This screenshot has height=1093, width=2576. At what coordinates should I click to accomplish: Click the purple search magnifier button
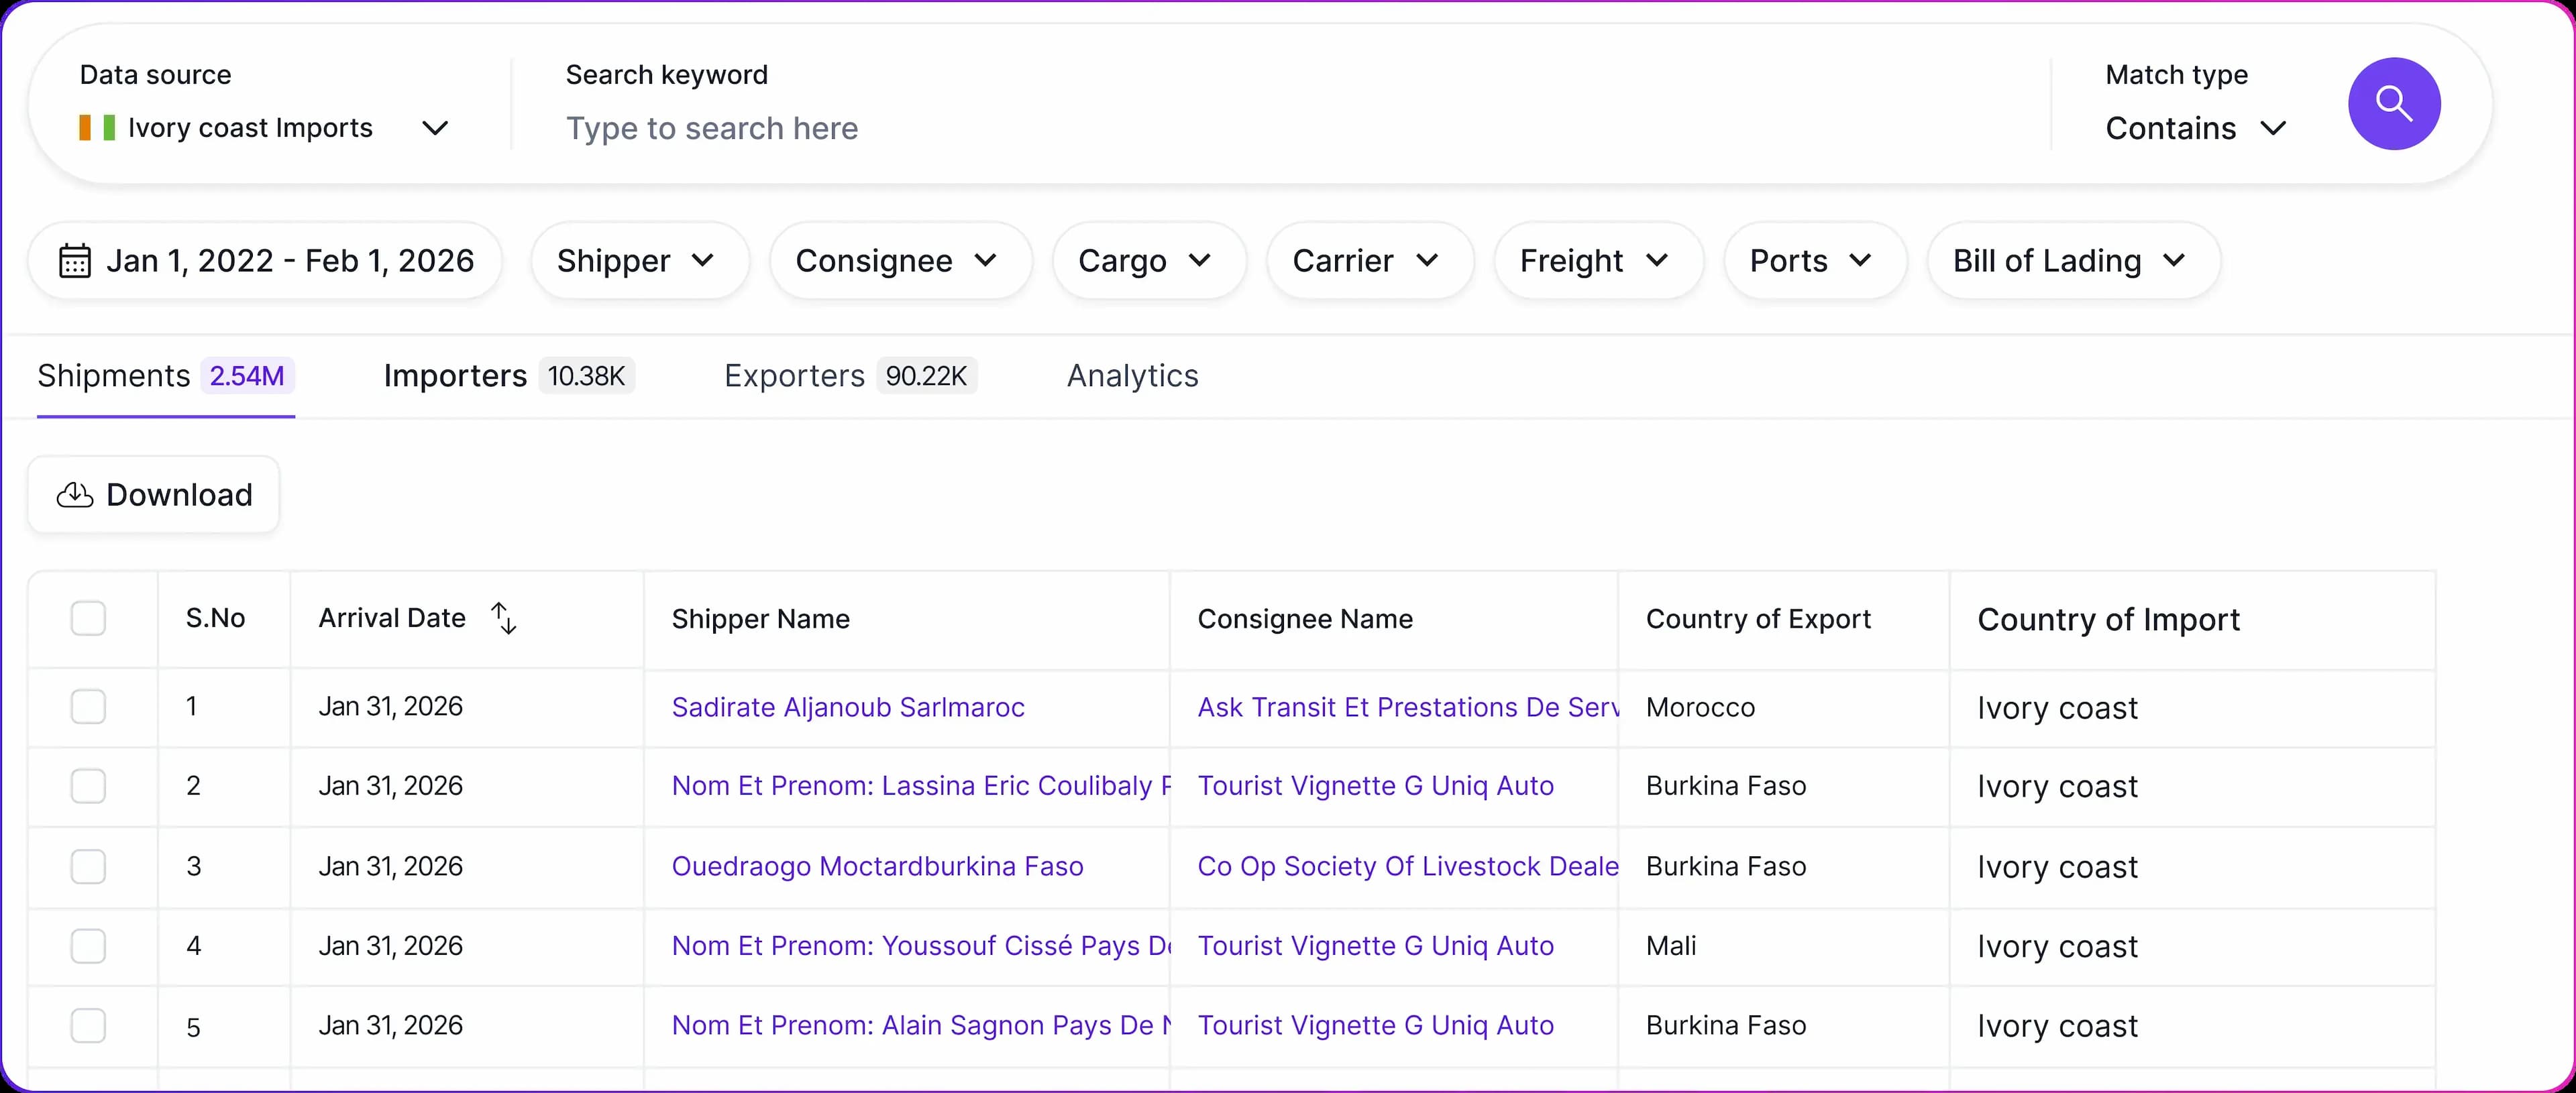click(2393, 103)
